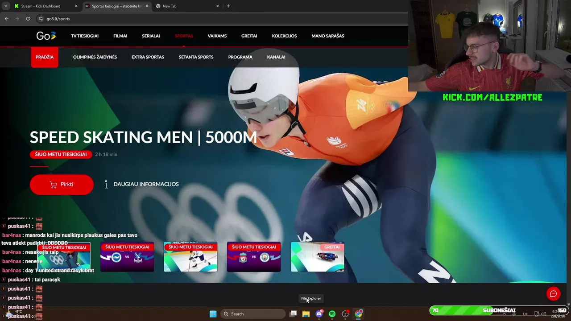Open SETANTA SPORTS sub-tab
The width and height of the screenshot is (571, 321).
pos(196,57)
